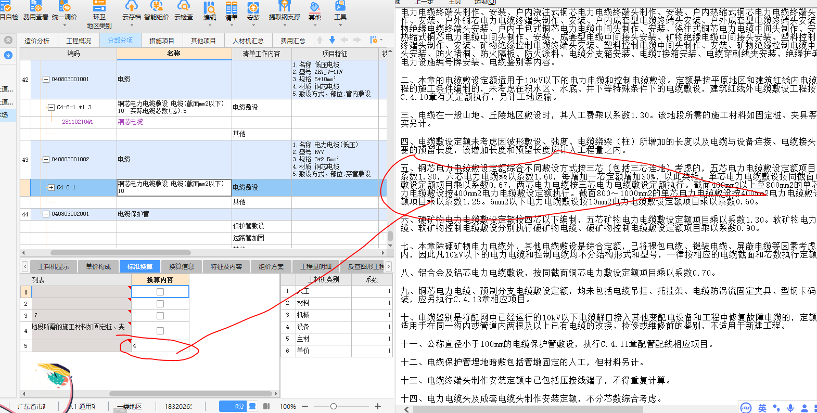Click the IME microphone icon
The width and height of the screenshot is (817, 413).
[x=790, y=408]
